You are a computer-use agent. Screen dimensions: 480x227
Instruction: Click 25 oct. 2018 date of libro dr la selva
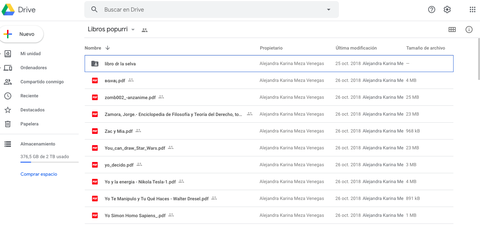[x=348, y=64]
